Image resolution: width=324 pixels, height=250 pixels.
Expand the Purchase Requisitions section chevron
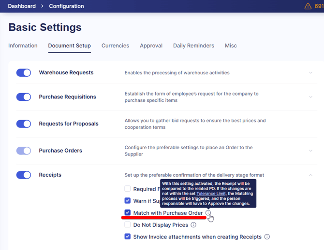pyautogui.click(x=310, y=97)
